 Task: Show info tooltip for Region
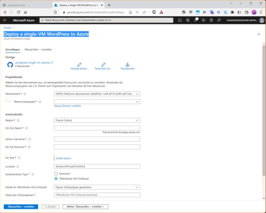[18, 120]
